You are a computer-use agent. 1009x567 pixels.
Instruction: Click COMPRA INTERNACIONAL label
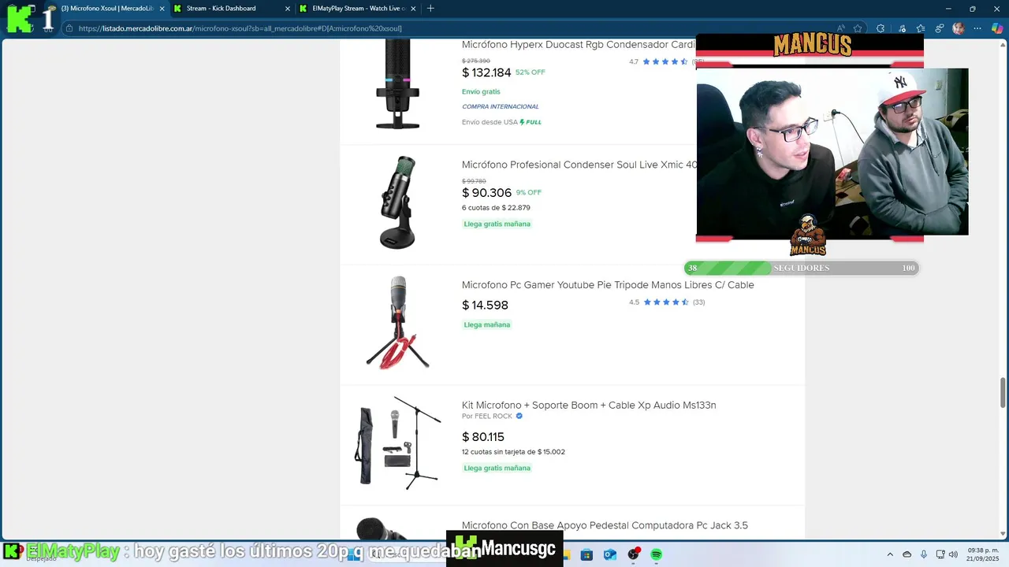[501, 107]
